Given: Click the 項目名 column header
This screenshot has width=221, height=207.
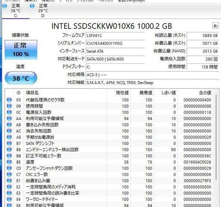Looking at the screenshot, I should pyautogui.click(x=65, y=93).
